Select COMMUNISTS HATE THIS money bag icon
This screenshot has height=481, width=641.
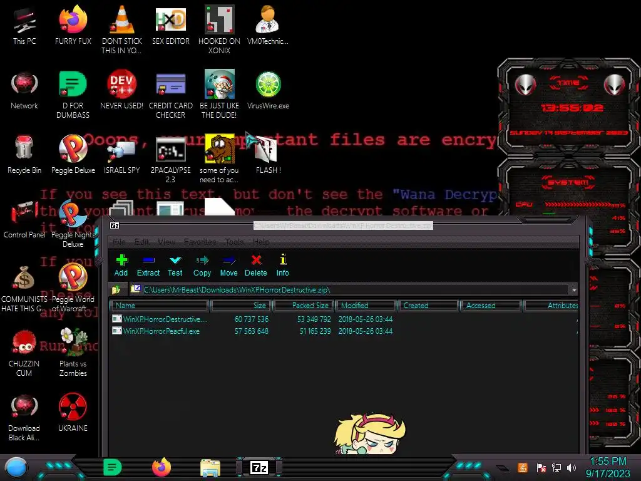pyautogui.click(x=24, y=289)
